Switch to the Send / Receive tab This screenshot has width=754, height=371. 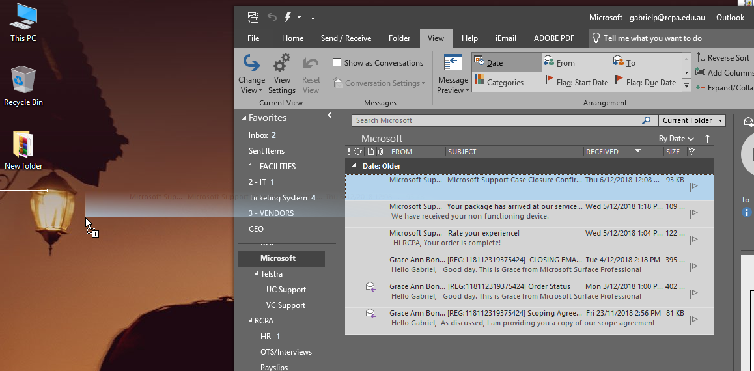coord(346,38)
